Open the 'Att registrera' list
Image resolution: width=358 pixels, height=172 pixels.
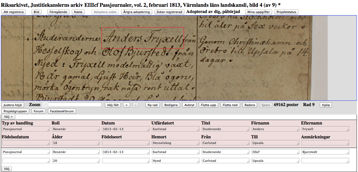[14, 12]
